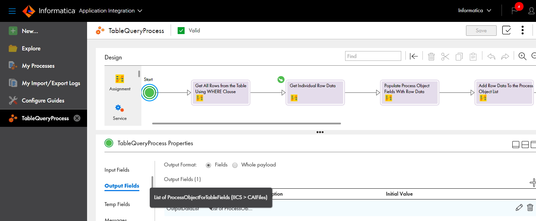The image size is (536, 221).
Task: Open the notifications flag icon
Action: tap(515, 11)
